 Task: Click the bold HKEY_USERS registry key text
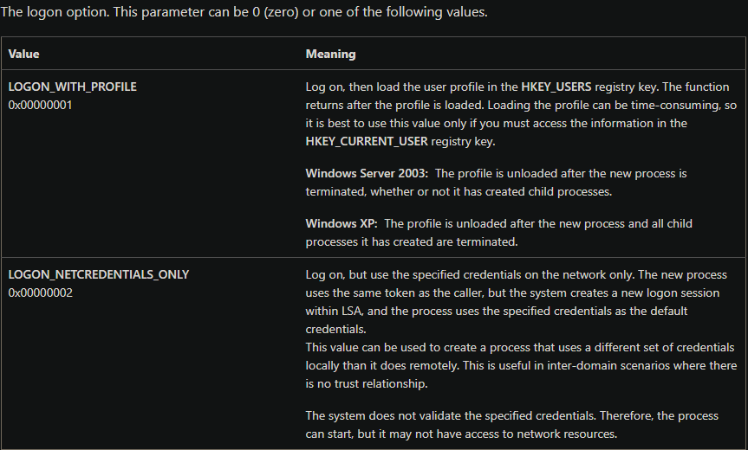(x=556, y=87)
